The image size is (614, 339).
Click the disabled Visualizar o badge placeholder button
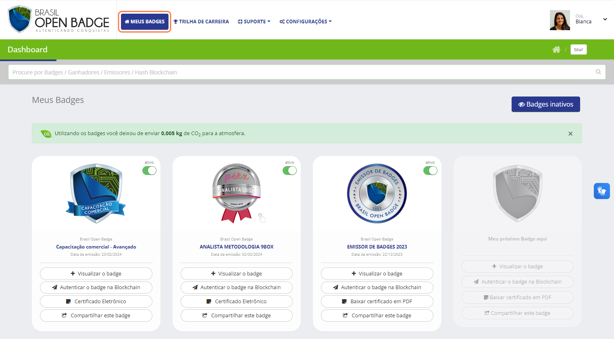(x=518, y=266)
